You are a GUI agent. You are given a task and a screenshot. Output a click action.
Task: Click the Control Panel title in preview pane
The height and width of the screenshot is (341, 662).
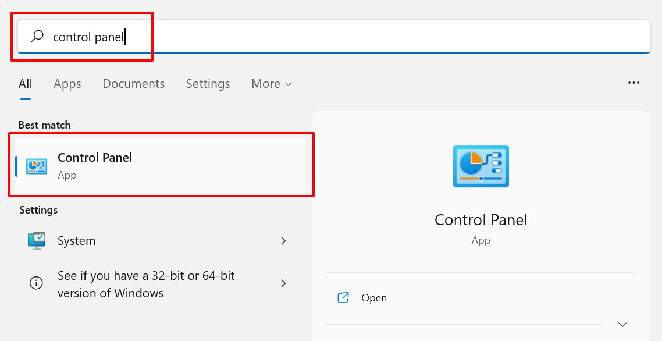(x=481, y=220)
